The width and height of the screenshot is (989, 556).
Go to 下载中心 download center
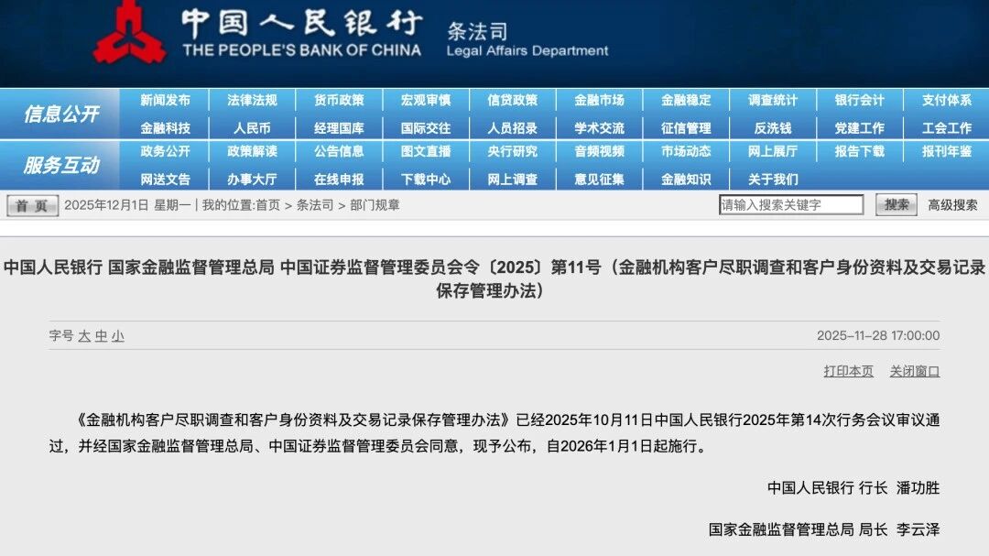(x=426, y=180)
